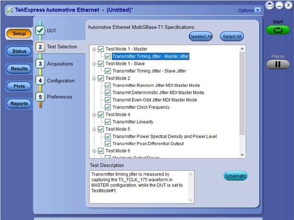This screenshot has width=294, height=220.
Task: Click the test list scroll down arrow
Action: [242, 155]
